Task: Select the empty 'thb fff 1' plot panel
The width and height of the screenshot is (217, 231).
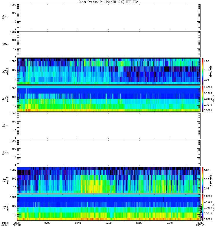Action: (x=109, y=17)
